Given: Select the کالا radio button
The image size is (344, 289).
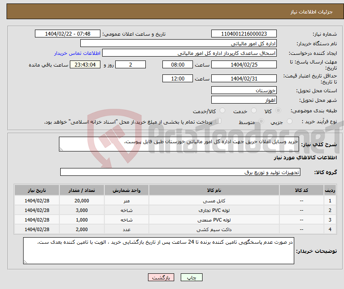Looking at the screenshot, I should tap(278, 111).
